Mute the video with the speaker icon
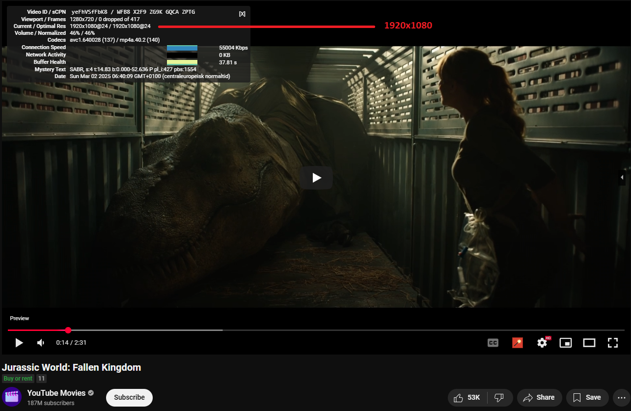 pyautogui.click(x=41, y=343)
